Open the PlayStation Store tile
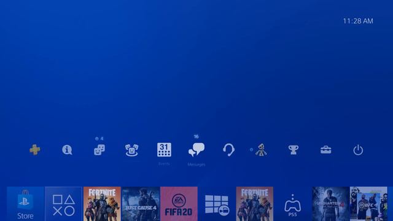The image size is (393, 221). coord(26,204)
